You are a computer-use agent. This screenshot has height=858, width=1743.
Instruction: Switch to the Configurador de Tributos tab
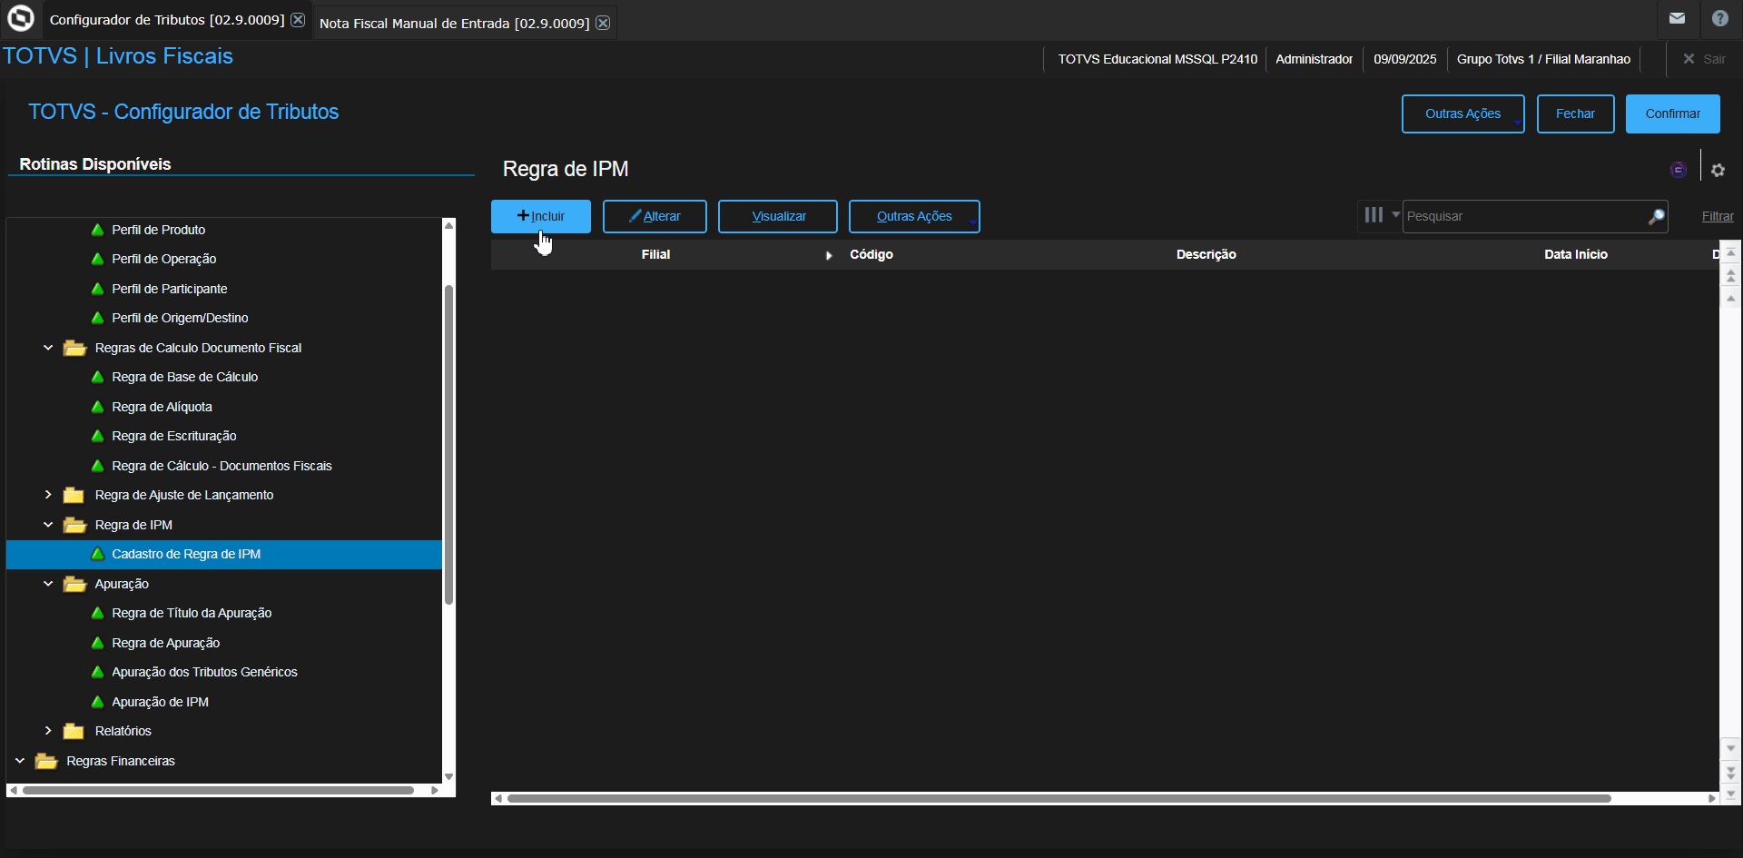tap(167, 19)
